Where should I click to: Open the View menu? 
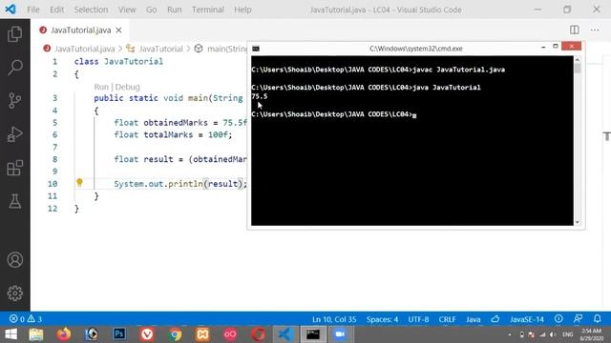tap(127, 10)
